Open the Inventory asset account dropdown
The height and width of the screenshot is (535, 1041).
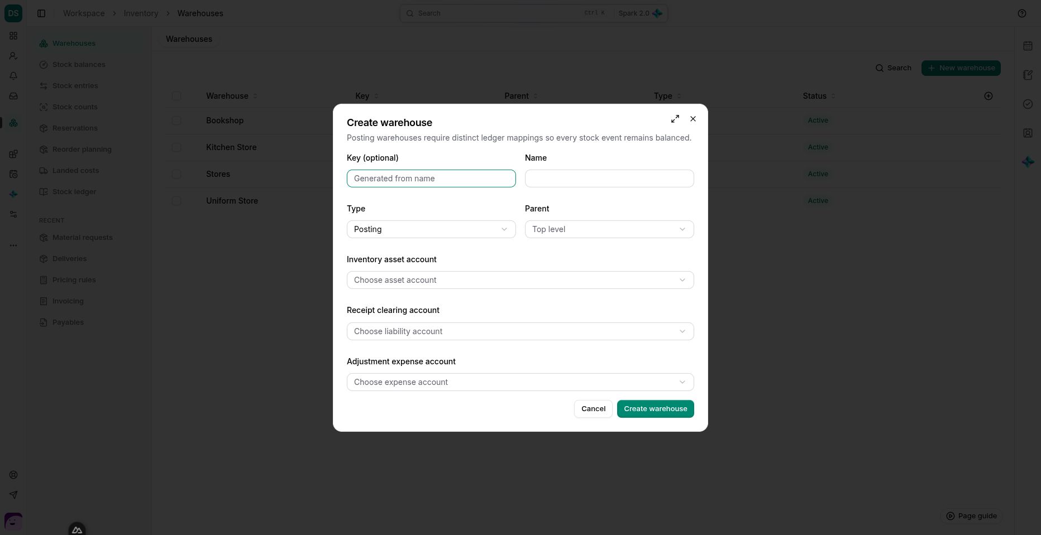point(520,280)
